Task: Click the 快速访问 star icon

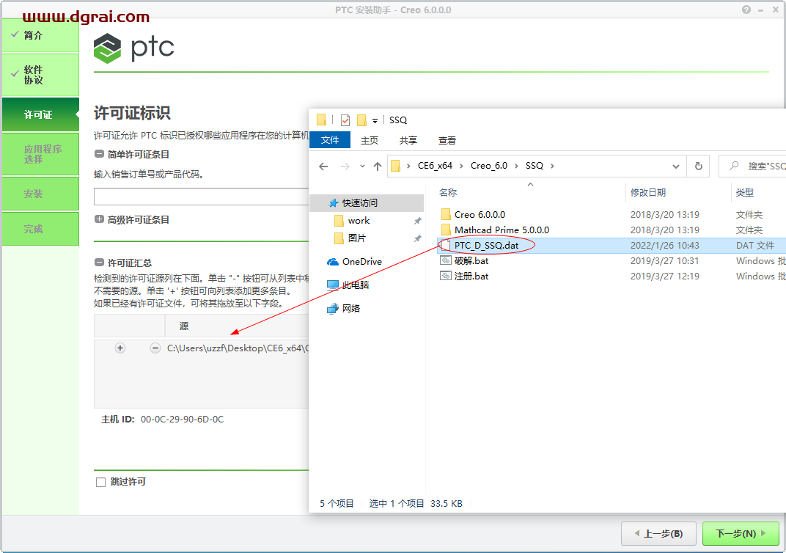Action: [334, 203]
